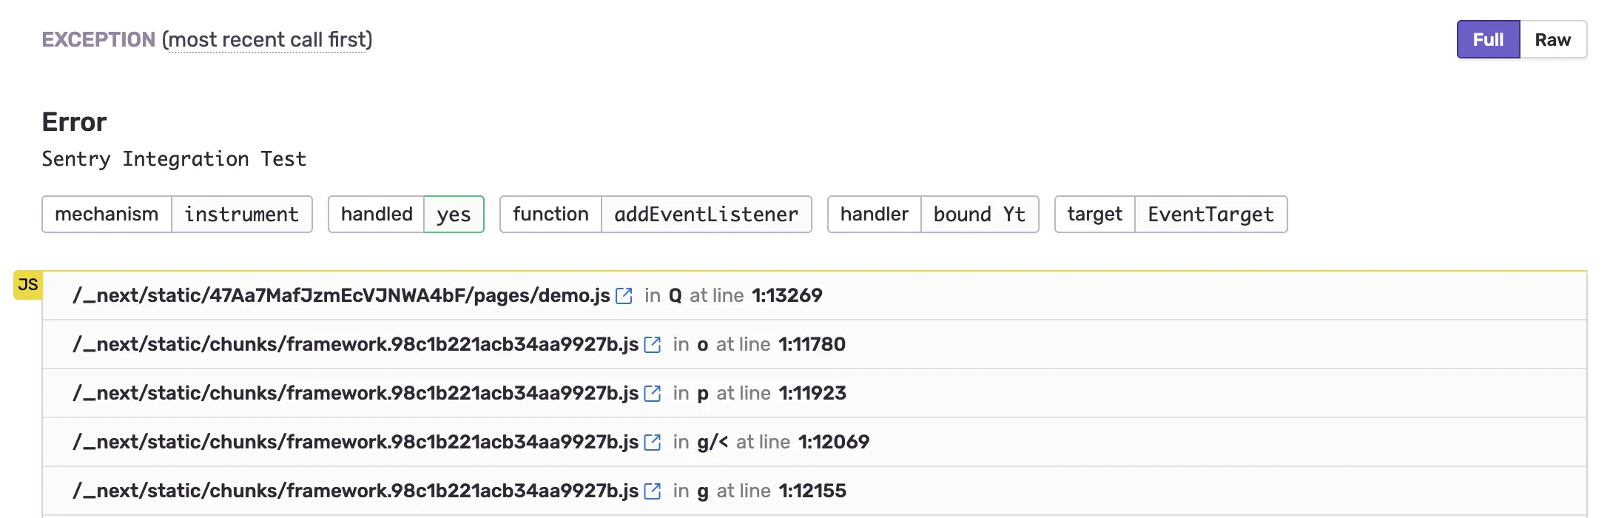
Task: Open external link icon on g/< frame
Action: 652,443
